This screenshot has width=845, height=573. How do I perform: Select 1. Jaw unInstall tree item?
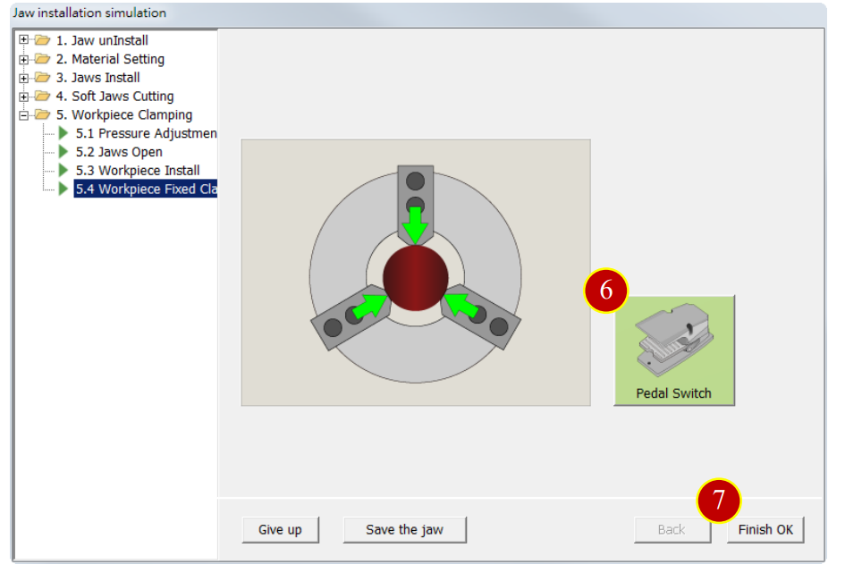[102, 40]
